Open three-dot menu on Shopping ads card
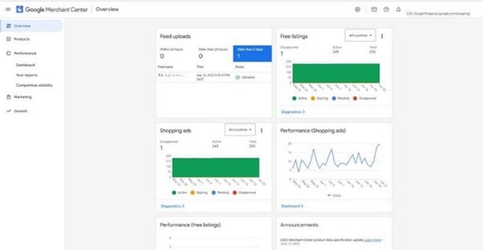483x250 pixels. point(261,130)
